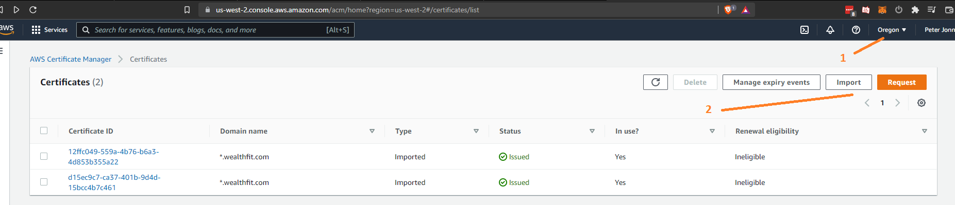Open the media playlist control icon
Image resolution: width=955 pixels, height=205 pixels.
tap(932, 10)
